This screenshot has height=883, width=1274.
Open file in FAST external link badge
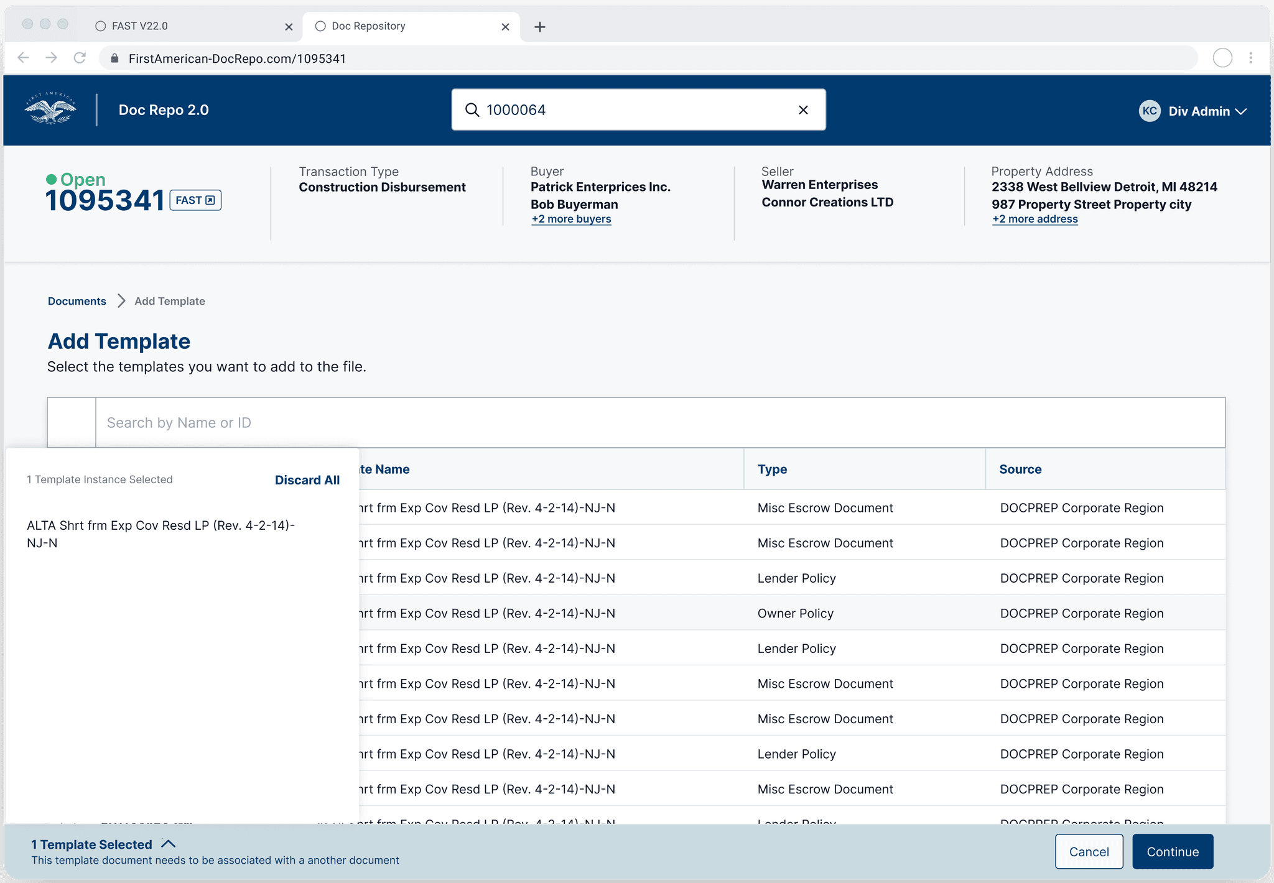tap(195, 200)
